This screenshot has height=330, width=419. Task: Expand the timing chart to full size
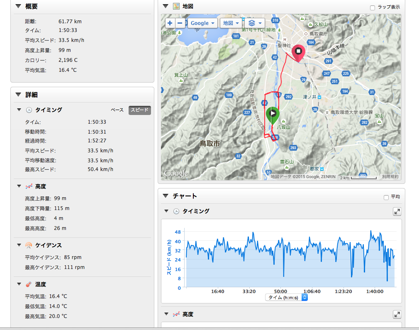pos(397,212)
